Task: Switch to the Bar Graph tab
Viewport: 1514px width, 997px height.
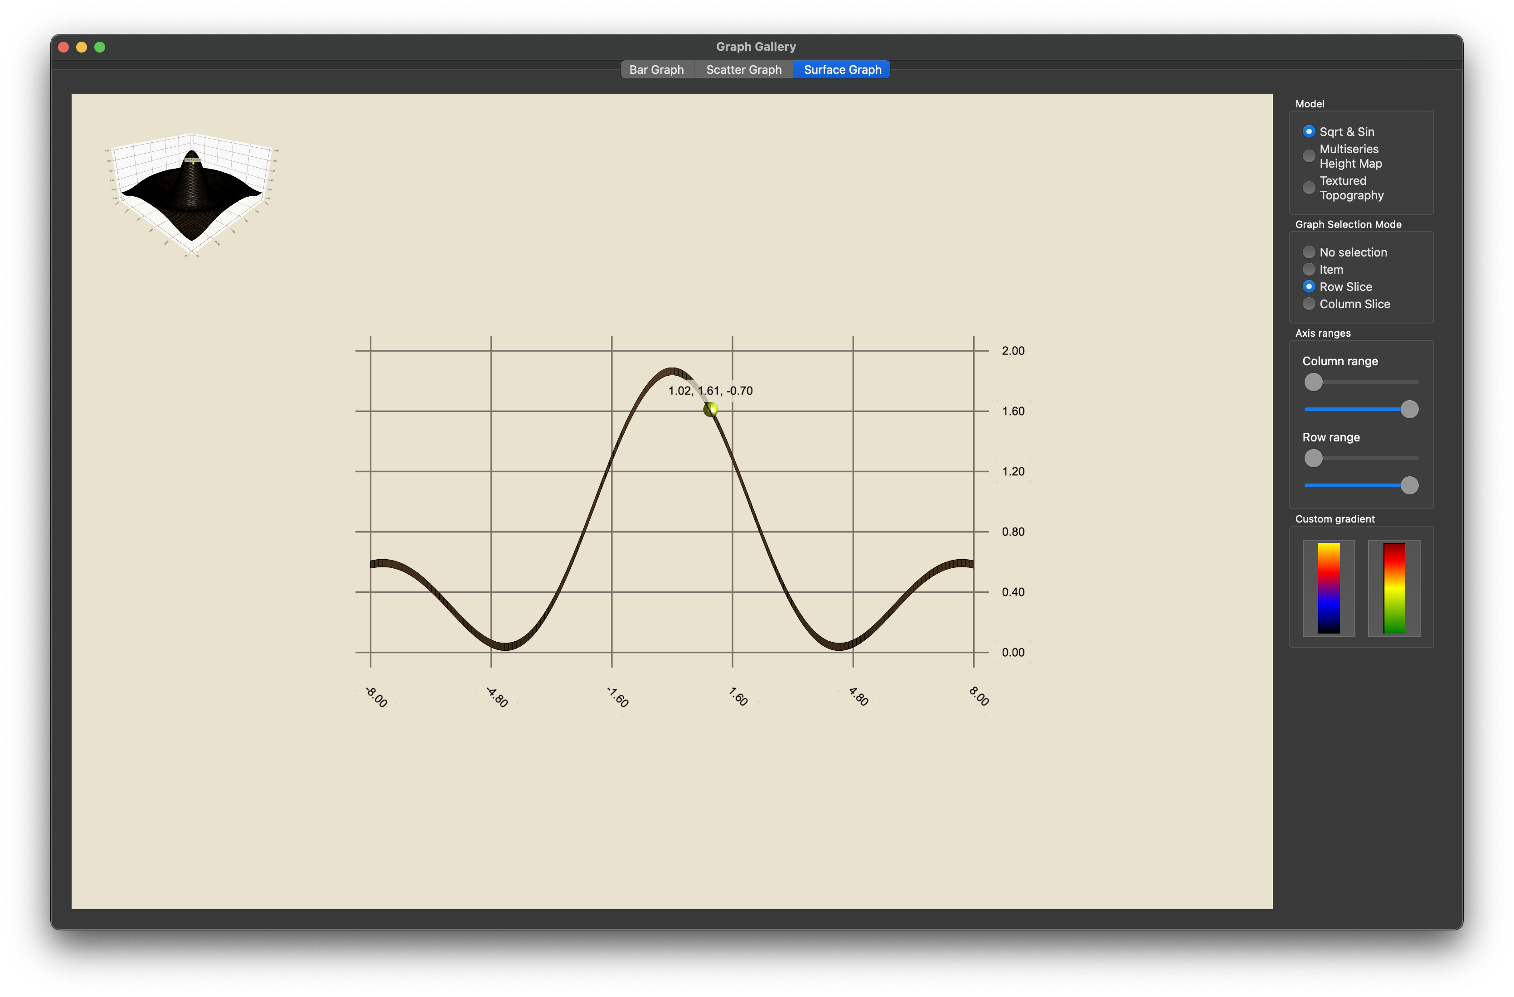Action: [x=656, y=70]
